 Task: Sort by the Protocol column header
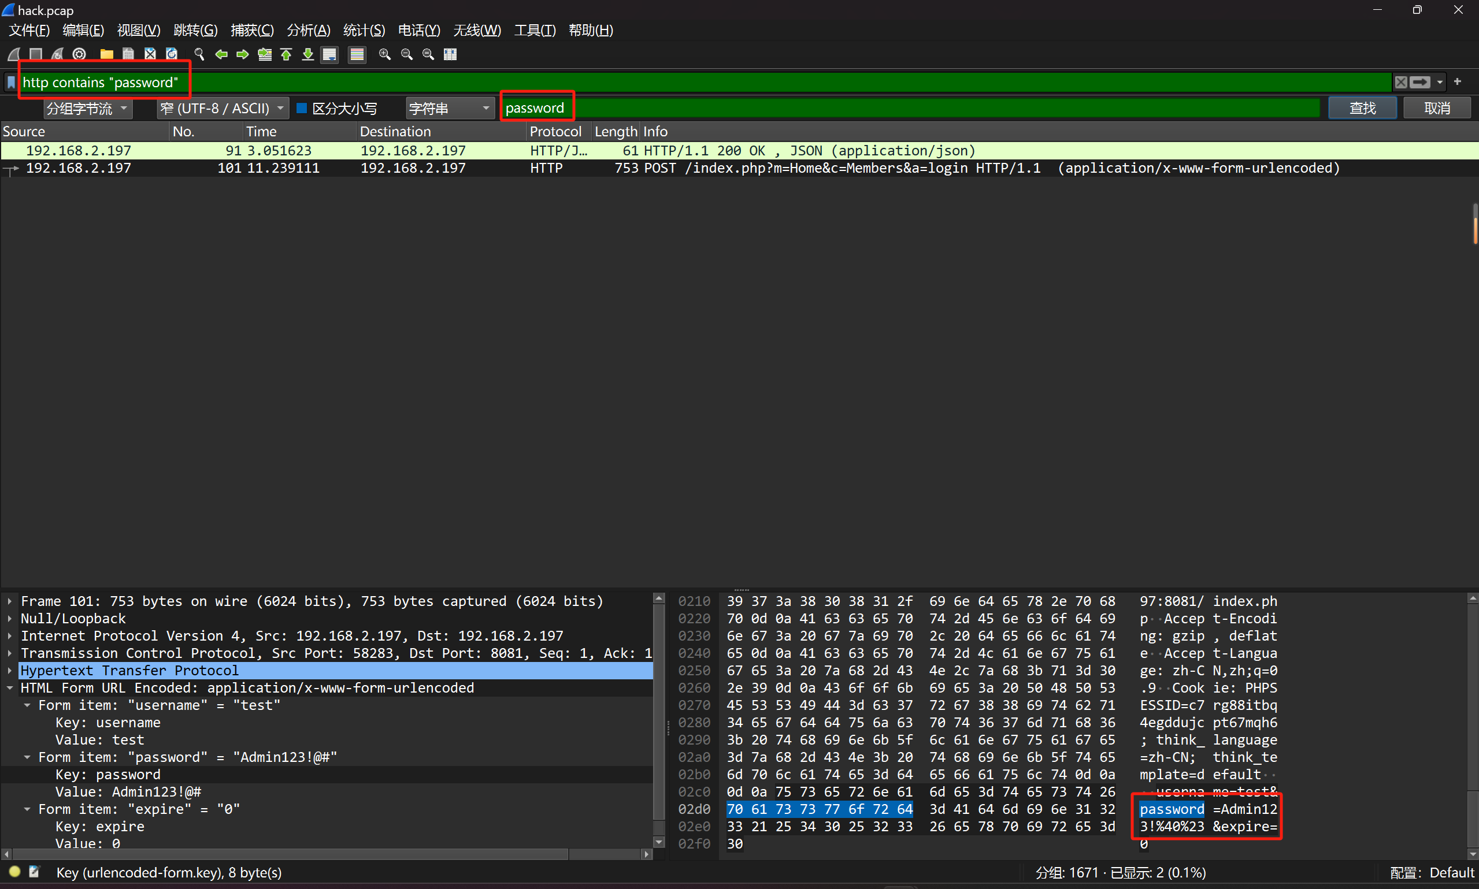pyautogui.click(x=558, y=131)
